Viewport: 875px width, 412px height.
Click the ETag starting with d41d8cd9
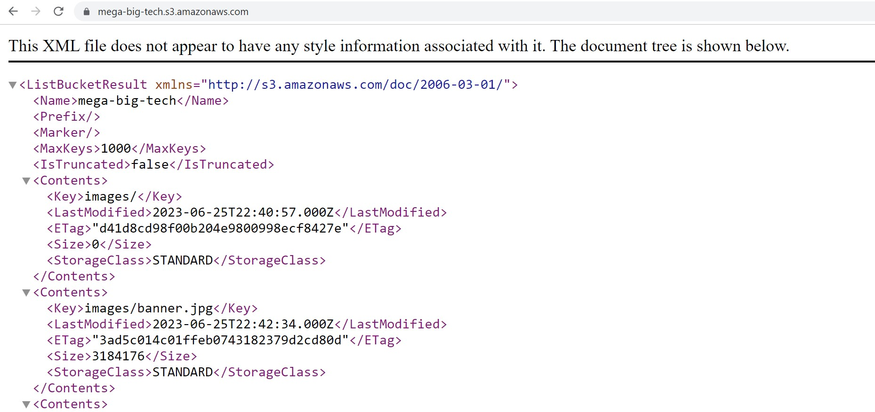point(220,228)
